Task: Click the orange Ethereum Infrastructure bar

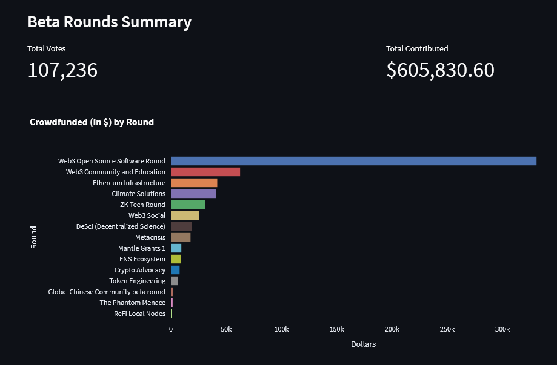Action: click(194, 183)
